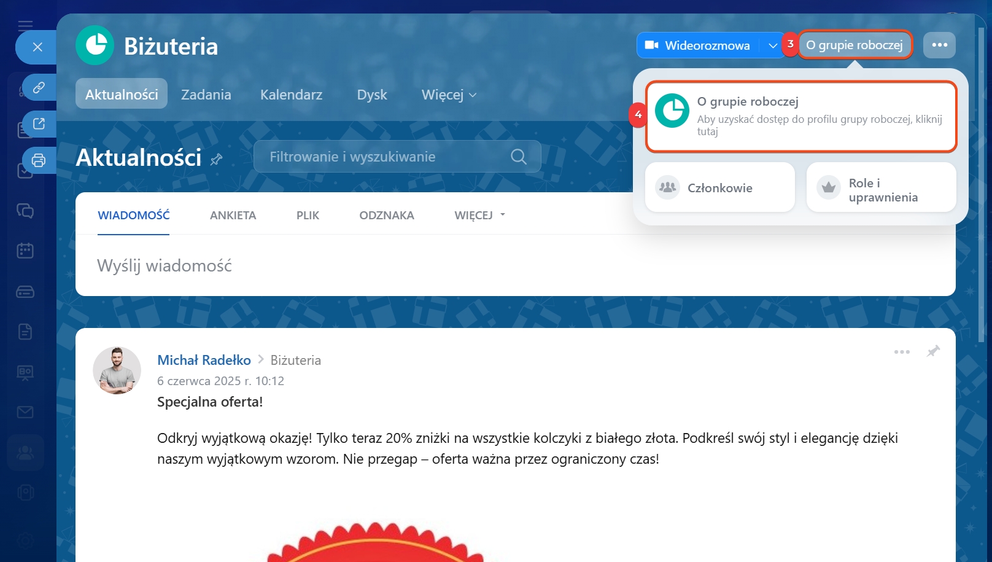The width and height of the screenshot is (992, 562).
Task: Pin Michał Radełko's post
Action: tap(933, 351)
